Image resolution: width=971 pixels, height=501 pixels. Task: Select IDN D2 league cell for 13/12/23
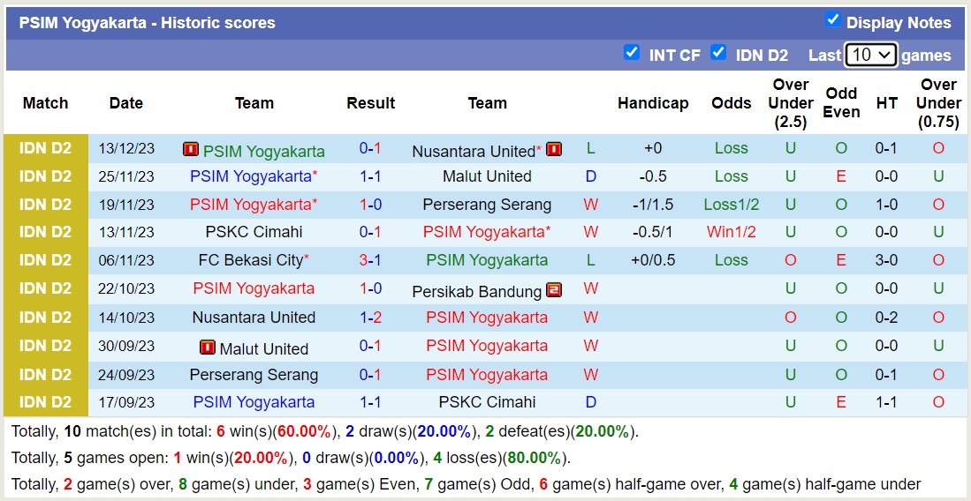[x=45, y=149]
